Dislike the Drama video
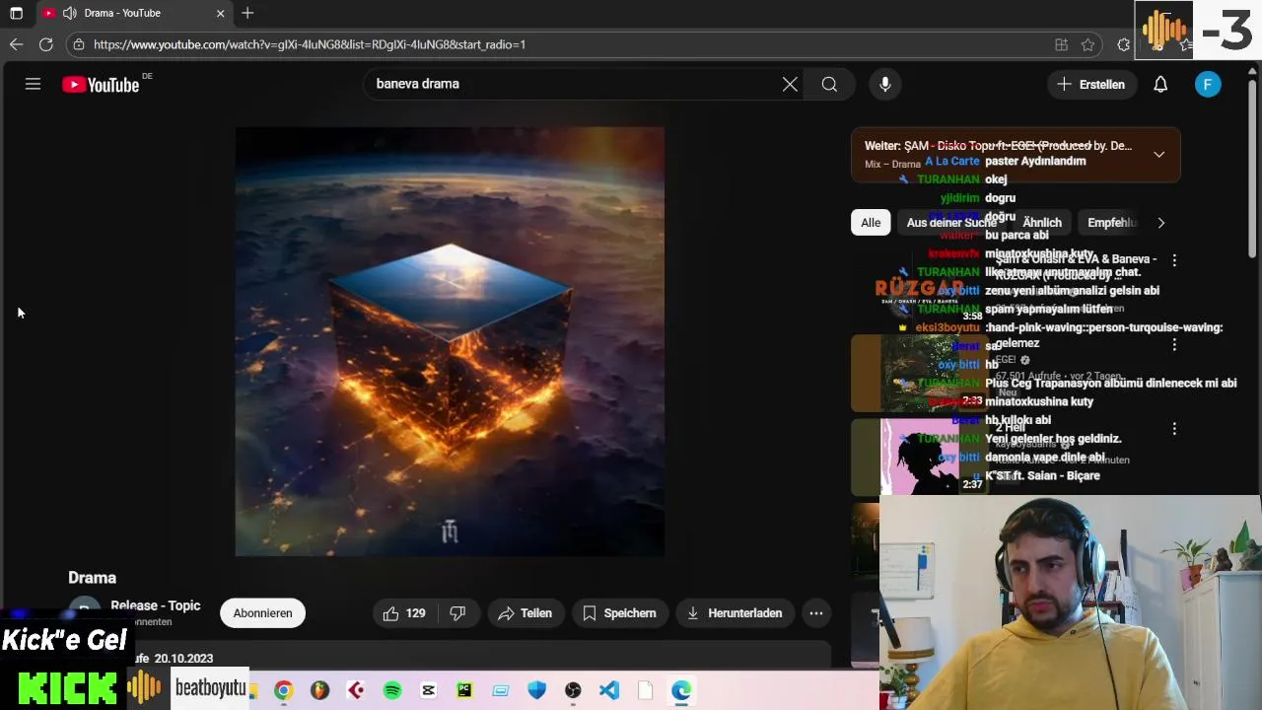The image size is (1262, 710). click(x=457, y=613)
